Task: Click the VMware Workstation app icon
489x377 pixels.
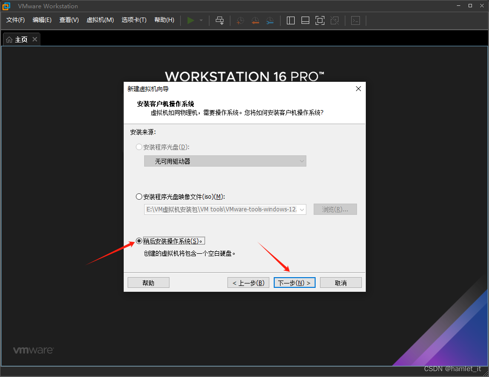Action: coord(6,6)
